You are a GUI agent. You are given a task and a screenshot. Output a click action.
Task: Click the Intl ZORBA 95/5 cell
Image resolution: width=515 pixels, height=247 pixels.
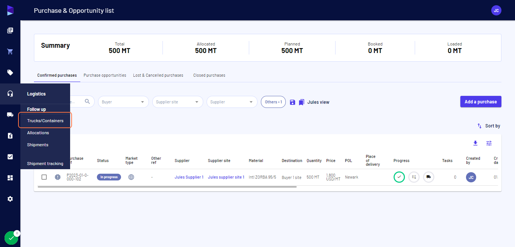coord(262,177)
